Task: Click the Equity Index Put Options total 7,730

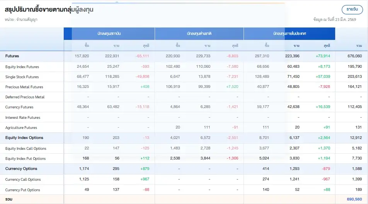Action: [357, 158]
